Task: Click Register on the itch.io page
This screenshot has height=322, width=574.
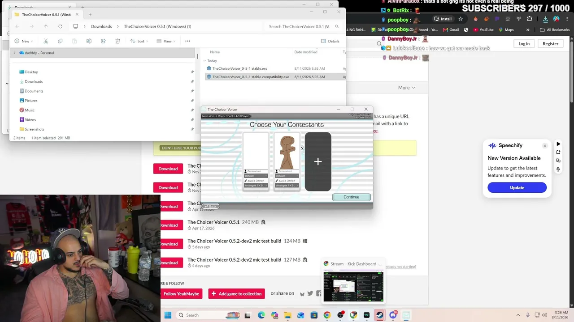Action: pyautogui.click(x=550, y=43)
